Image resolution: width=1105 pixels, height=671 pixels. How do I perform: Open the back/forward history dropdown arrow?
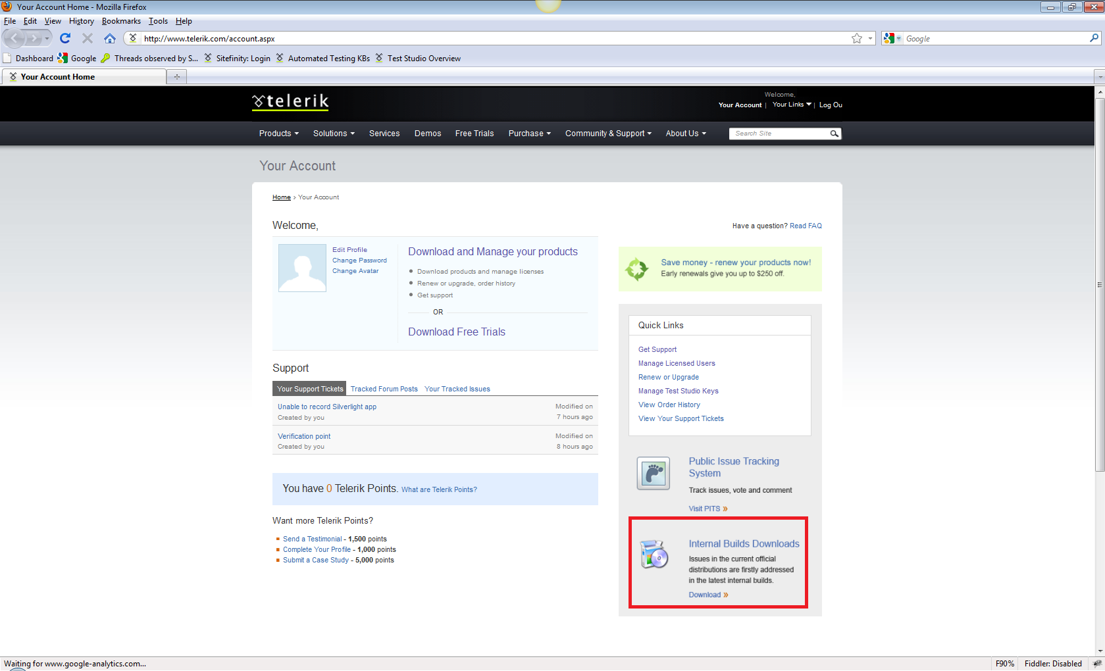point(47,38)
